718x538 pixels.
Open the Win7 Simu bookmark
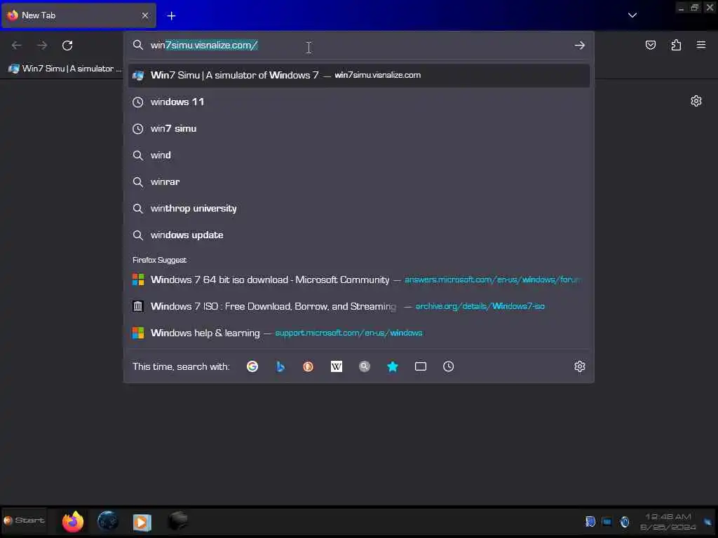coord(65,69)
